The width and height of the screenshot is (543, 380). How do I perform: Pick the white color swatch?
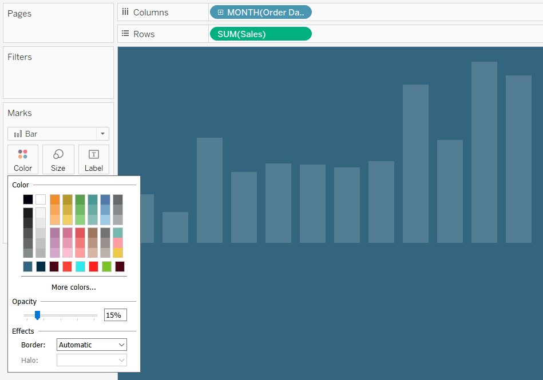coord(41,199)
